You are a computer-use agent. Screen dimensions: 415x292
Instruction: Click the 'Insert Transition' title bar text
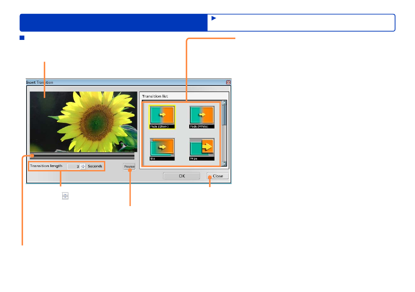click(40, 82)
